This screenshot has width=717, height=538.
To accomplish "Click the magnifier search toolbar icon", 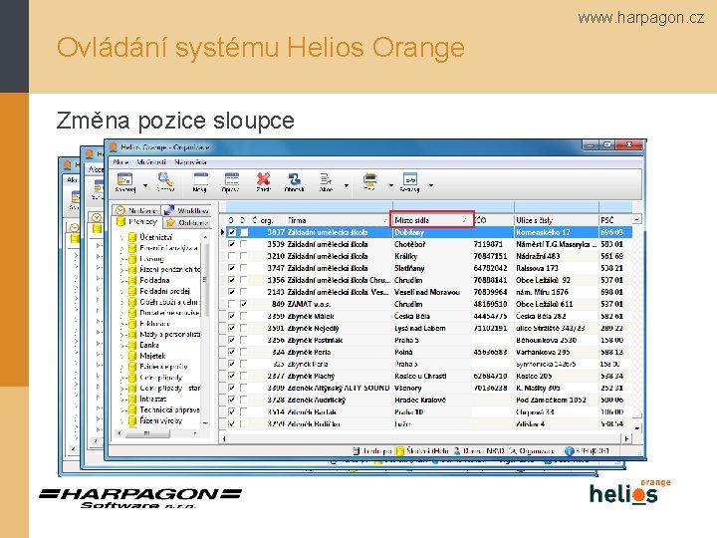I will (165, 179).
